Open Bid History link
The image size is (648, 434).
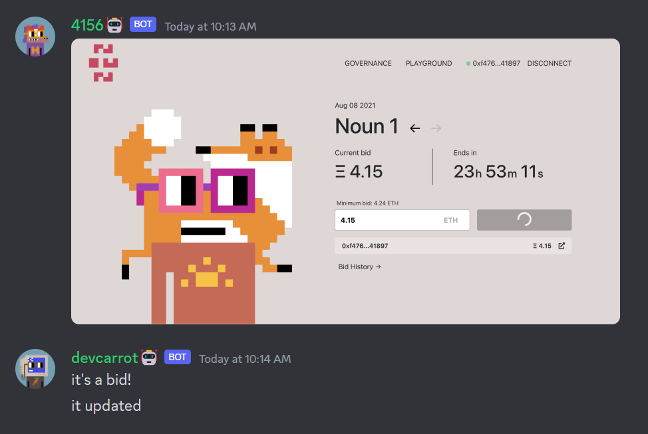359,267
